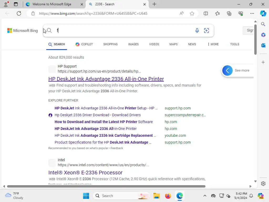
Task: Show hidden system tray icons chevron
Action: point(205,196)
